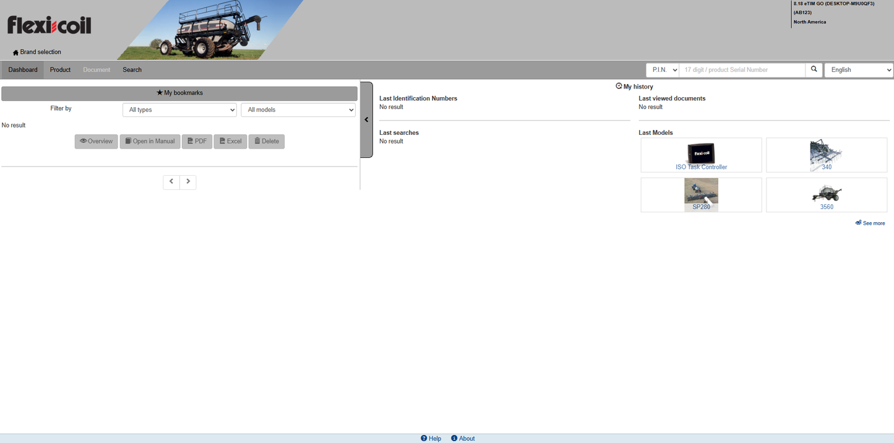Screen dimensions: 894x443
Task: Change the English language dropdown
Action: 859,70
